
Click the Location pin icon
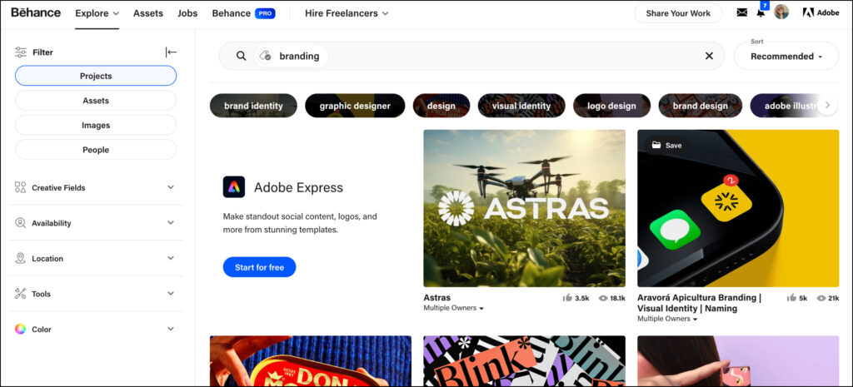click(x=21, y=258)
